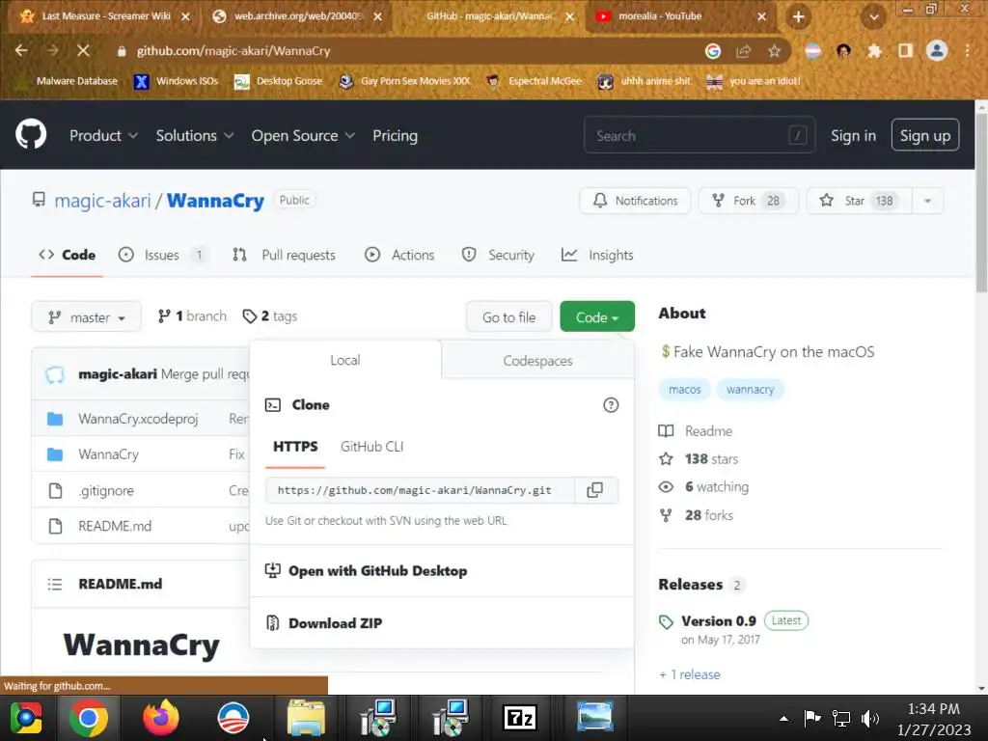Screen dimensions: 988x741
Task: Click the + 1 release link
Action: pyautogui.click(x=689, y=674)
